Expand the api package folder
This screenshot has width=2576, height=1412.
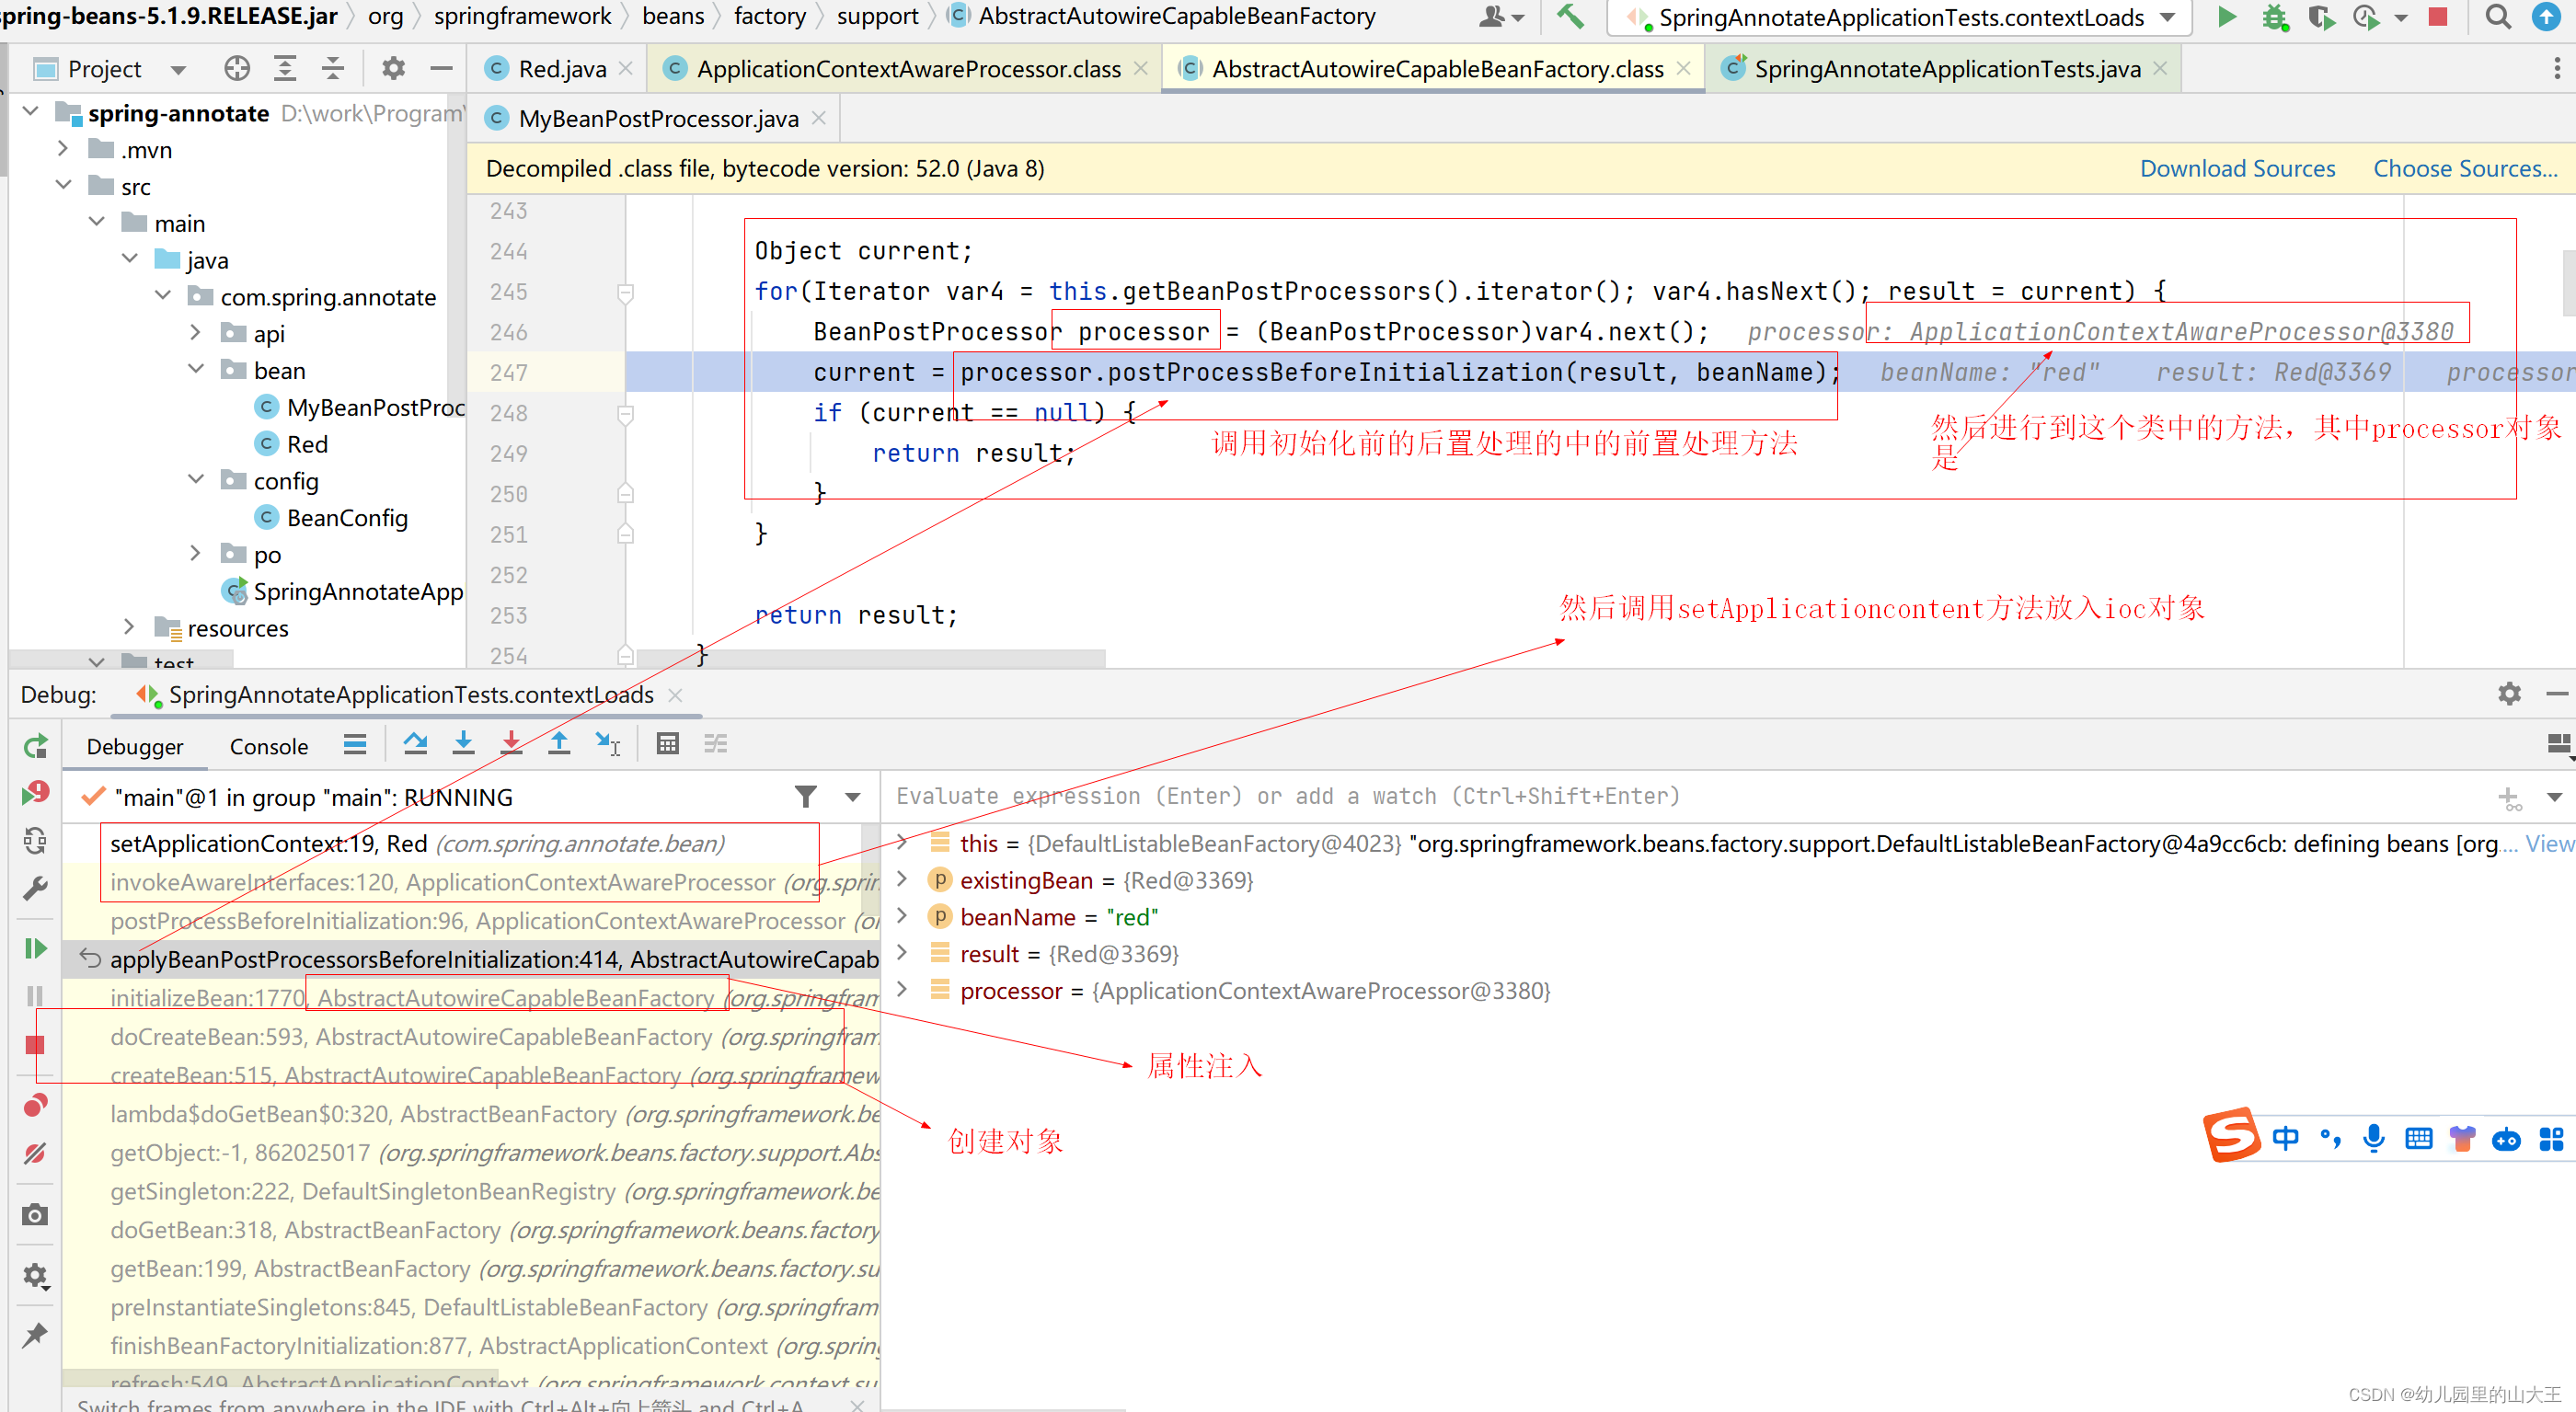pos(196,333)
